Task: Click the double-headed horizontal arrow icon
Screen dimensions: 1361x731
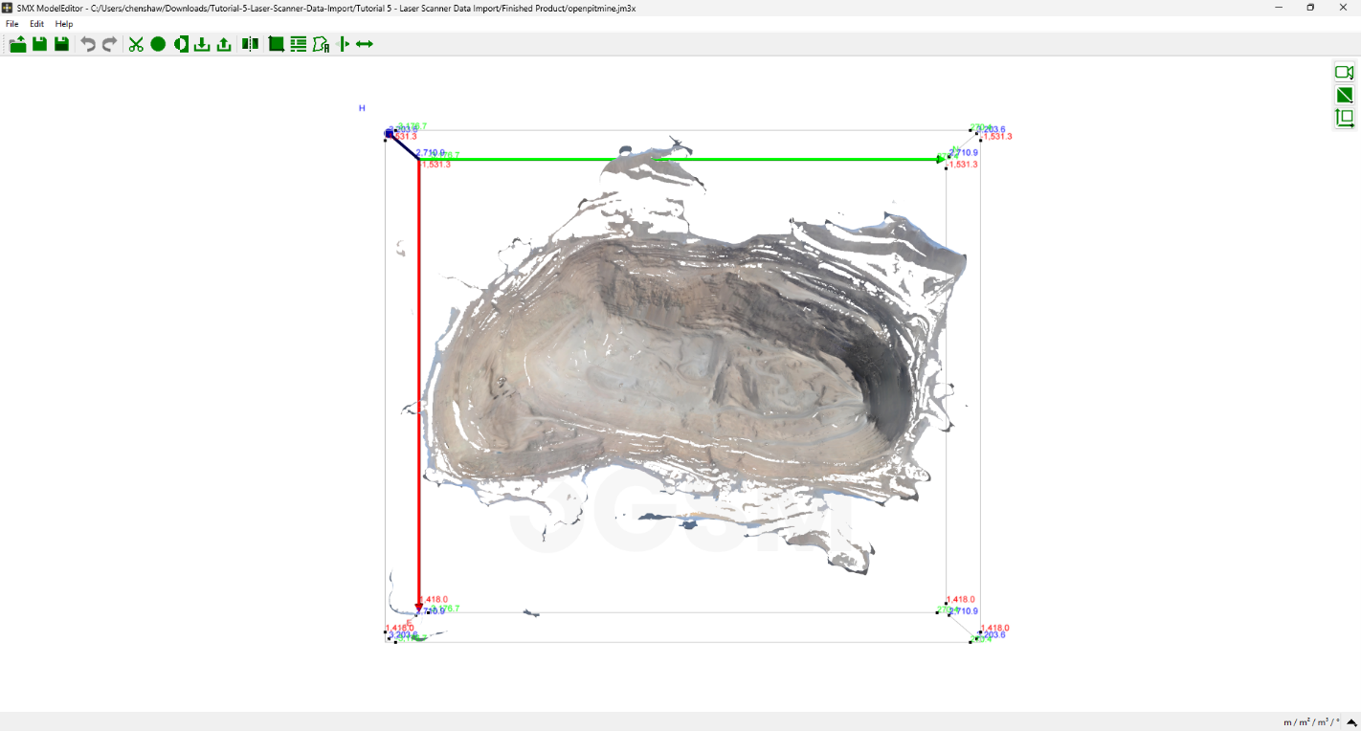Action: pyautogui.click(x=365, y=44)
